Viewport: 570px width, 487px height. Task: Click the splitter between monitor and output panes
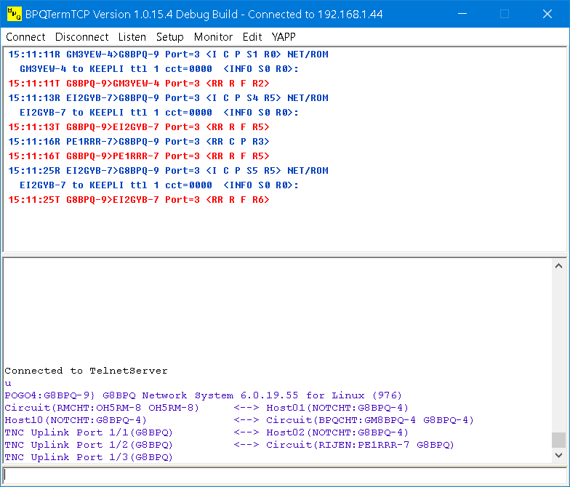coord(284,254)
